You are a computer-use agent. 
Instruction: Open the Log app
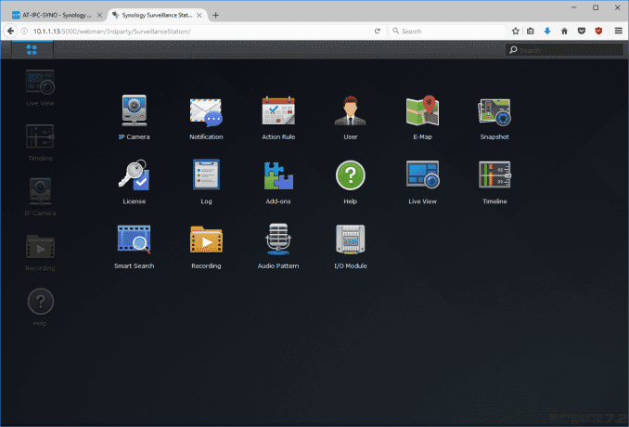tap(206, 176)
